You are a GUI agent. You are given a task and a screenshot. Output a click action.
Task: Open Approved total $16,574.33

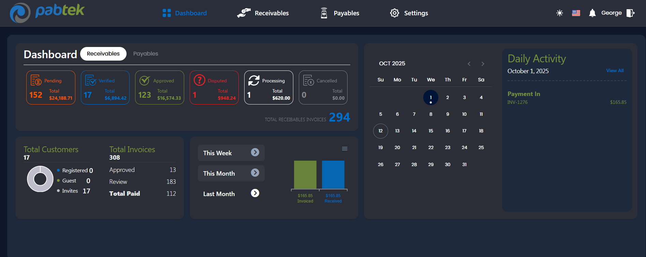(x=169, y=98)
